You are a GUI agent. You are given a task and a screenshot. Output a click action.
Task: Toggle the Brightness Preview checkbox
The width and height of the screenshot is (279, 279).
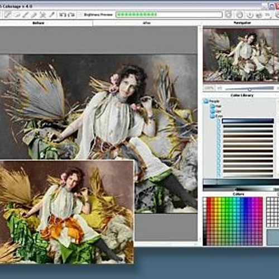pos(81,15)
